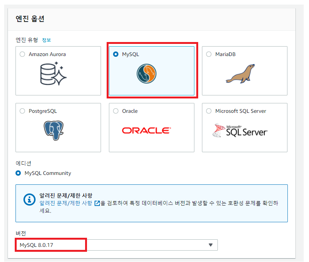Click the Amazon Aurora database sparkle icon
Screen dimensions: 309x262
(x=53, y=73)
